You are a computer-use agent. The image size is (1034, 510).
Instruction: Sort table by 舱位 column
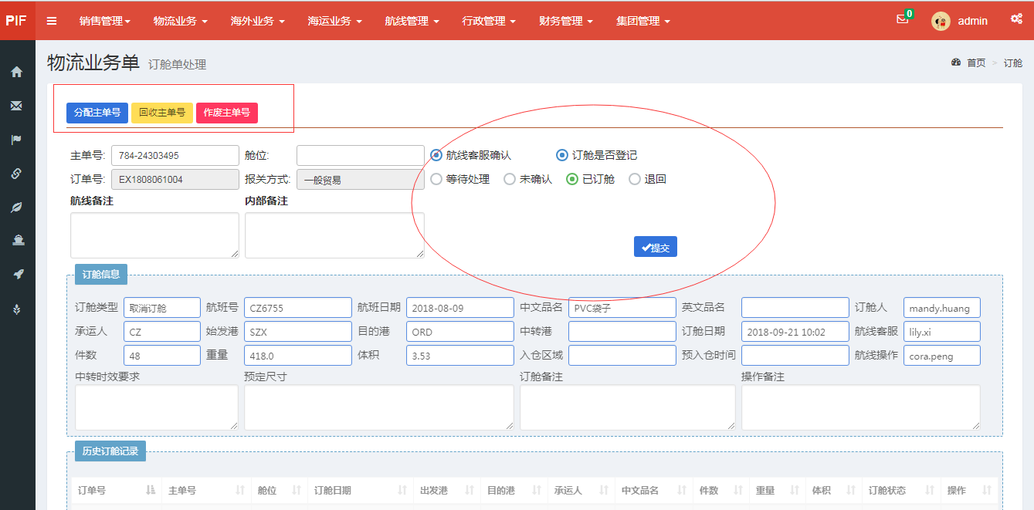pos(279,491)
